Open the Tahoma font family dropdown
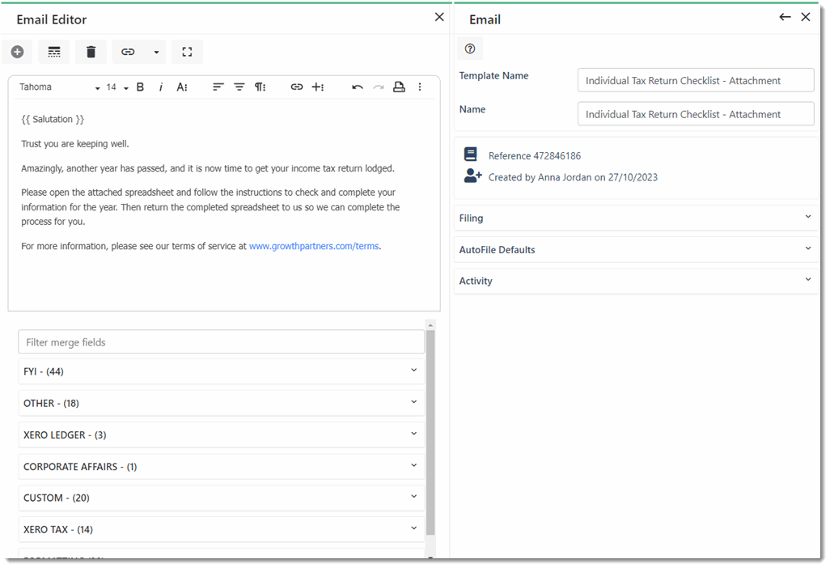The image size is (830, 568). [59, 87]
